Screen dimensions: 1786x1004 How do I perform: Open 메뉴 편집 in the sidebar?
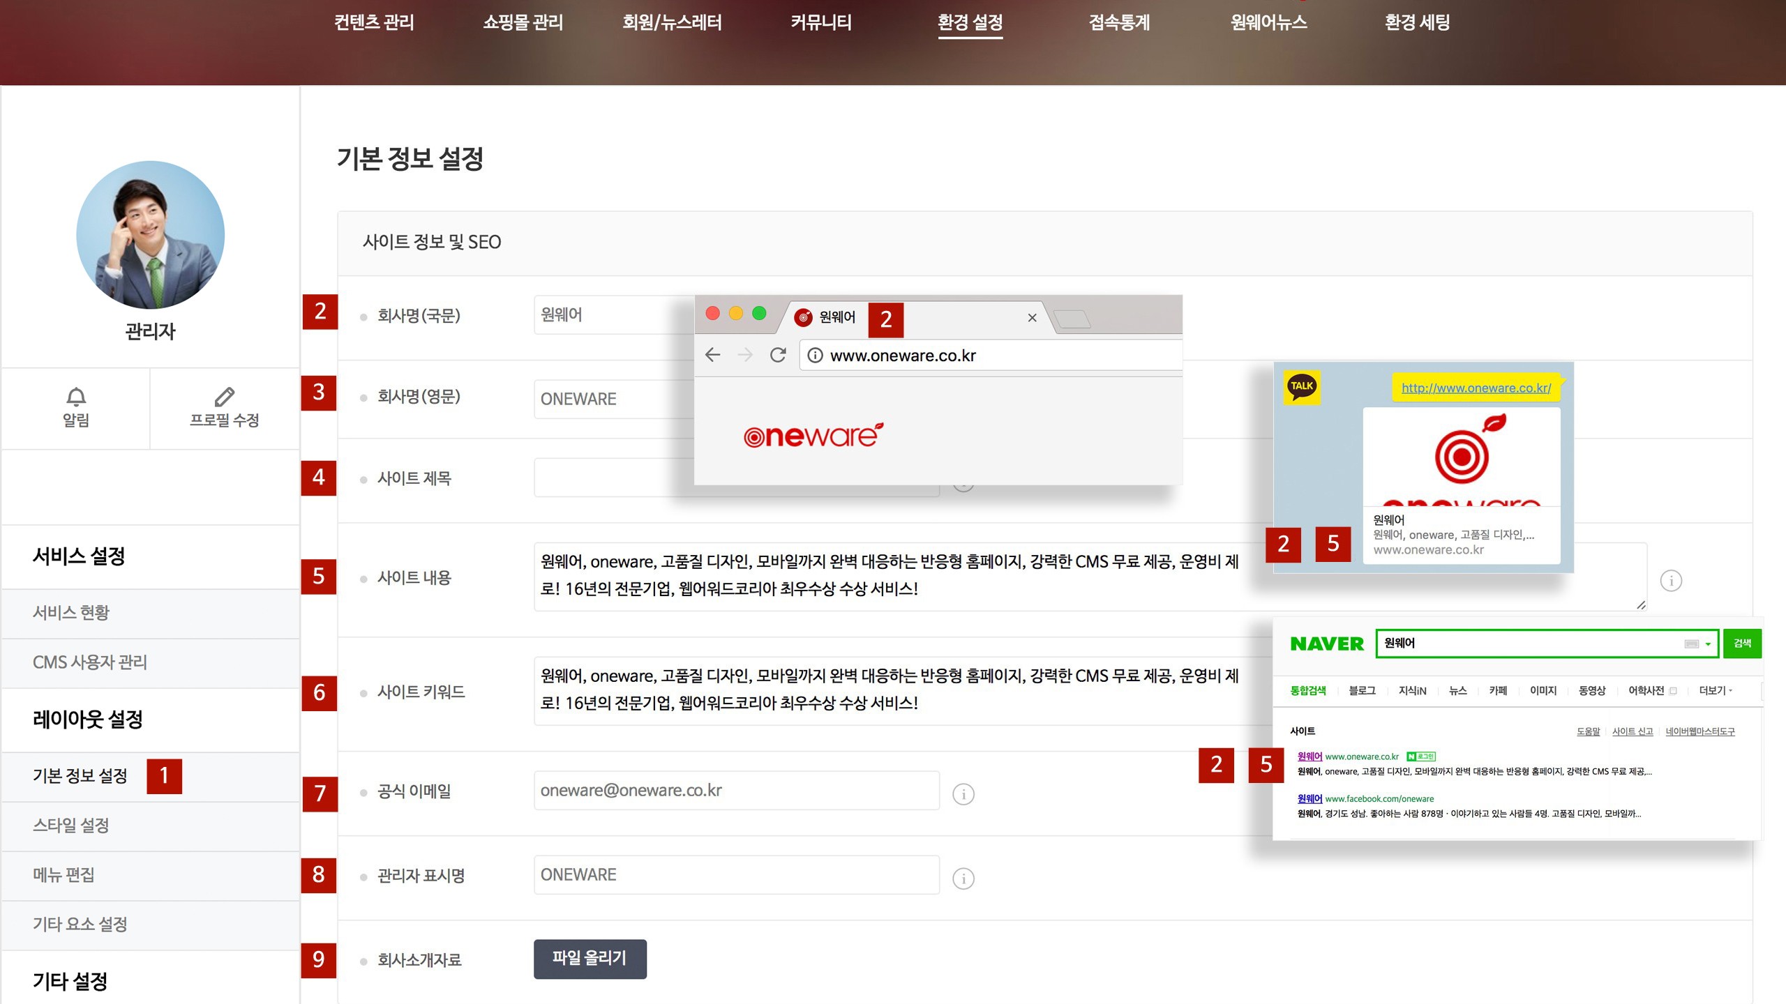pyautogui.click(x=150, y=875)
